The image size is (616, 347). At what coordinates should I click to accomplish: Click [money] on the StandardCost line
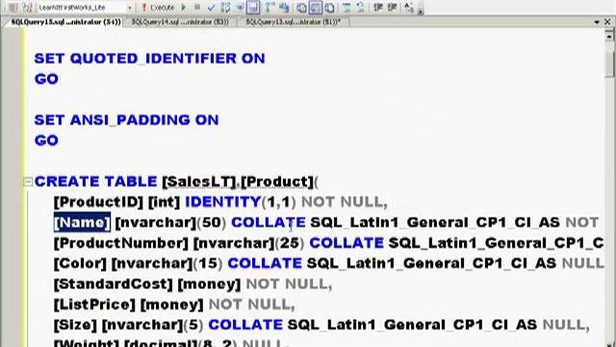pyautogui.click(x=209, y=284)
